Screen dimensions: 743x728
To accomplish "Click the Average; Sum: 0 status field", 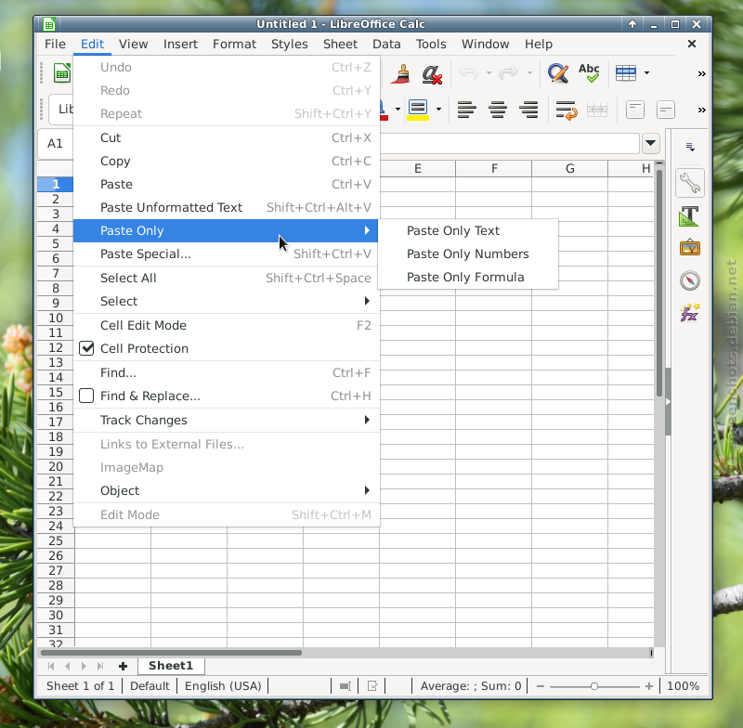I will tap(470, 686).
